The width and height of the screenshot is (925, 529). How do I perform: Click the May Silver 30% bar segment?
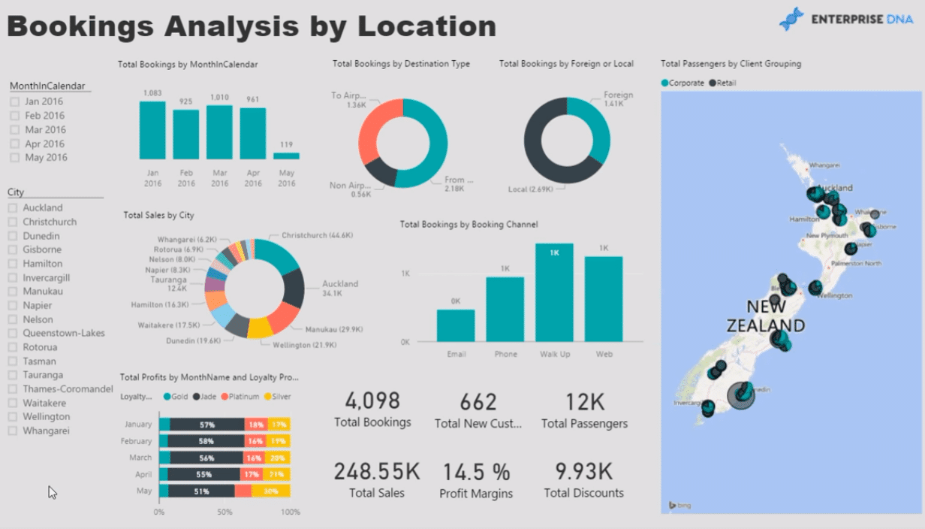click(x=271, y=491)
